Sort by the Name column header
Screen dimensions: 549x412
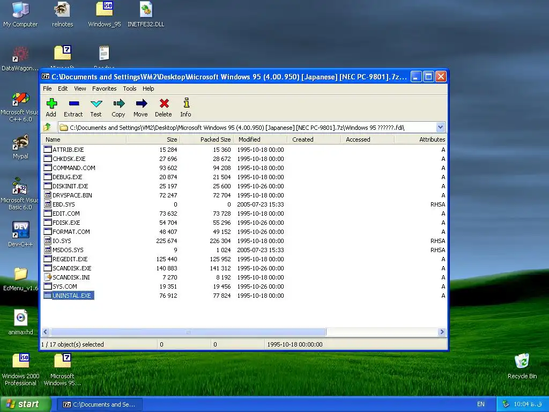[x=84, y=139]
